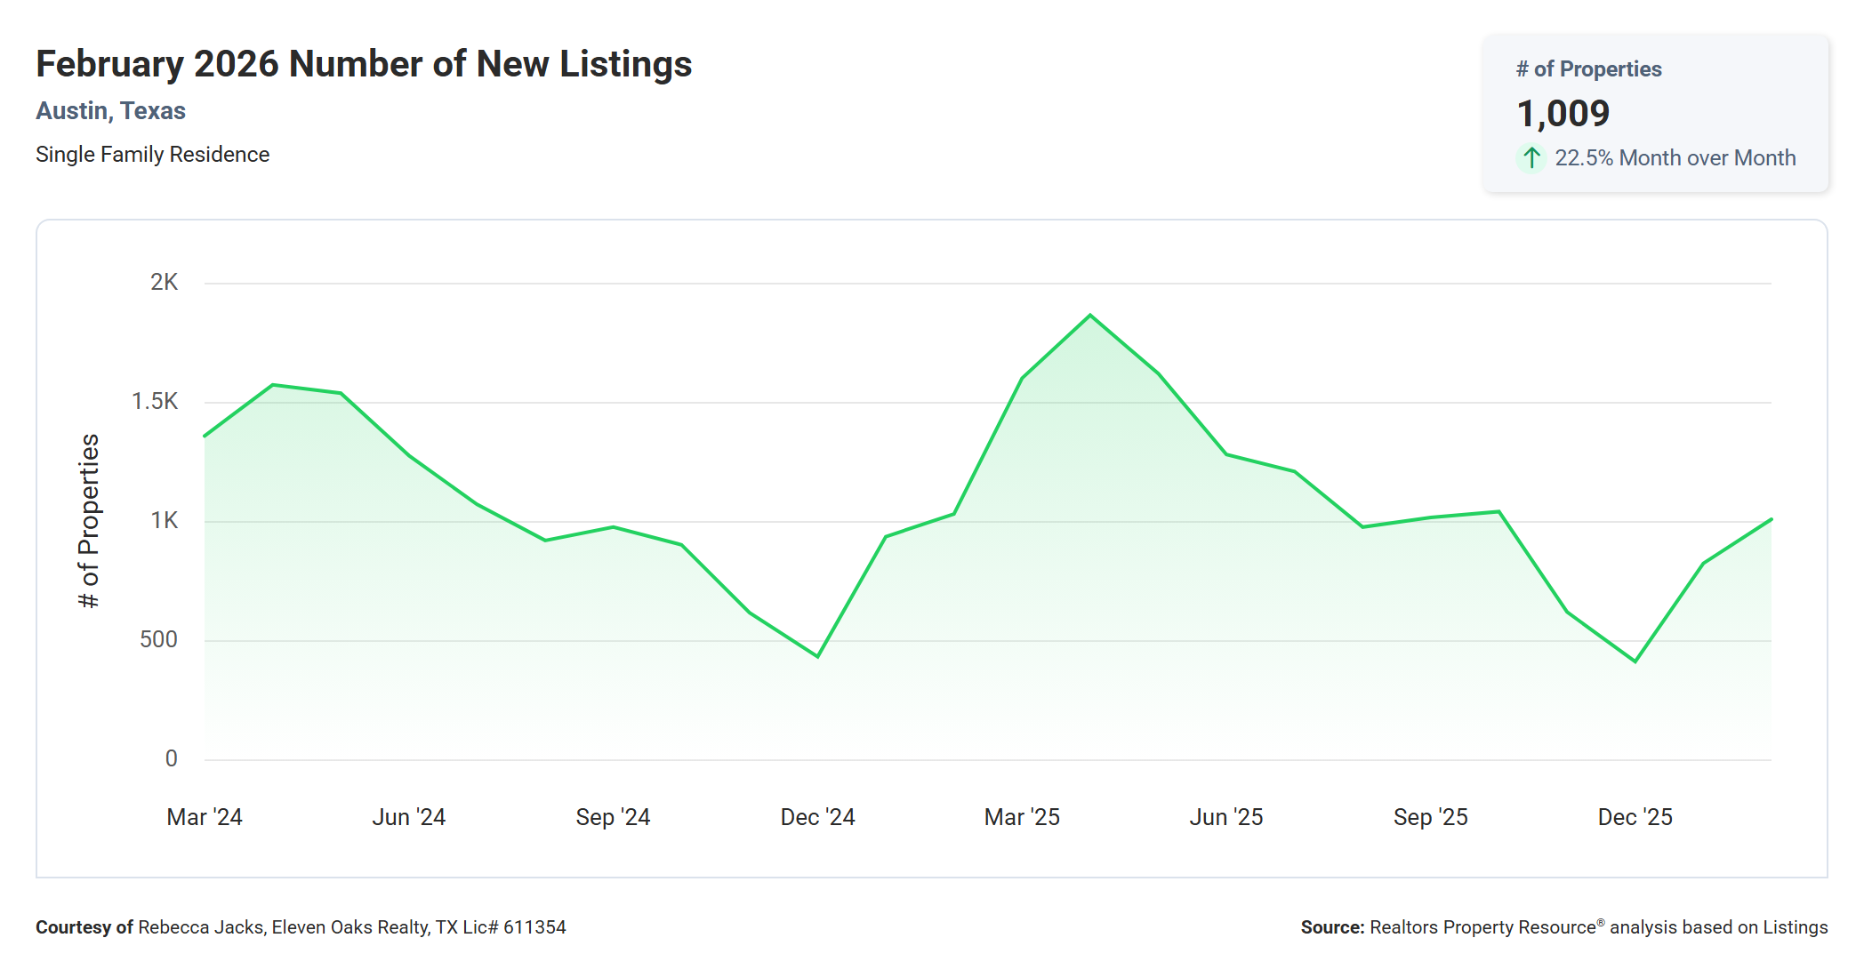1864x978 pixels.
Task: Click the 1,009 properties value
Action: point(1563,114)
